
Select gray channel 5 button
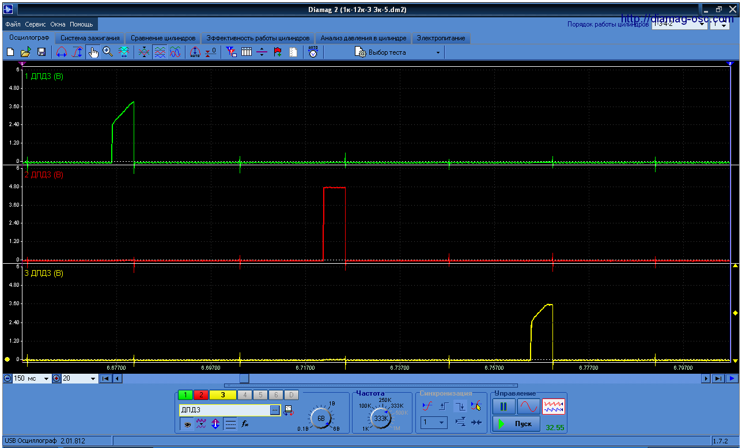coord(260,395)
